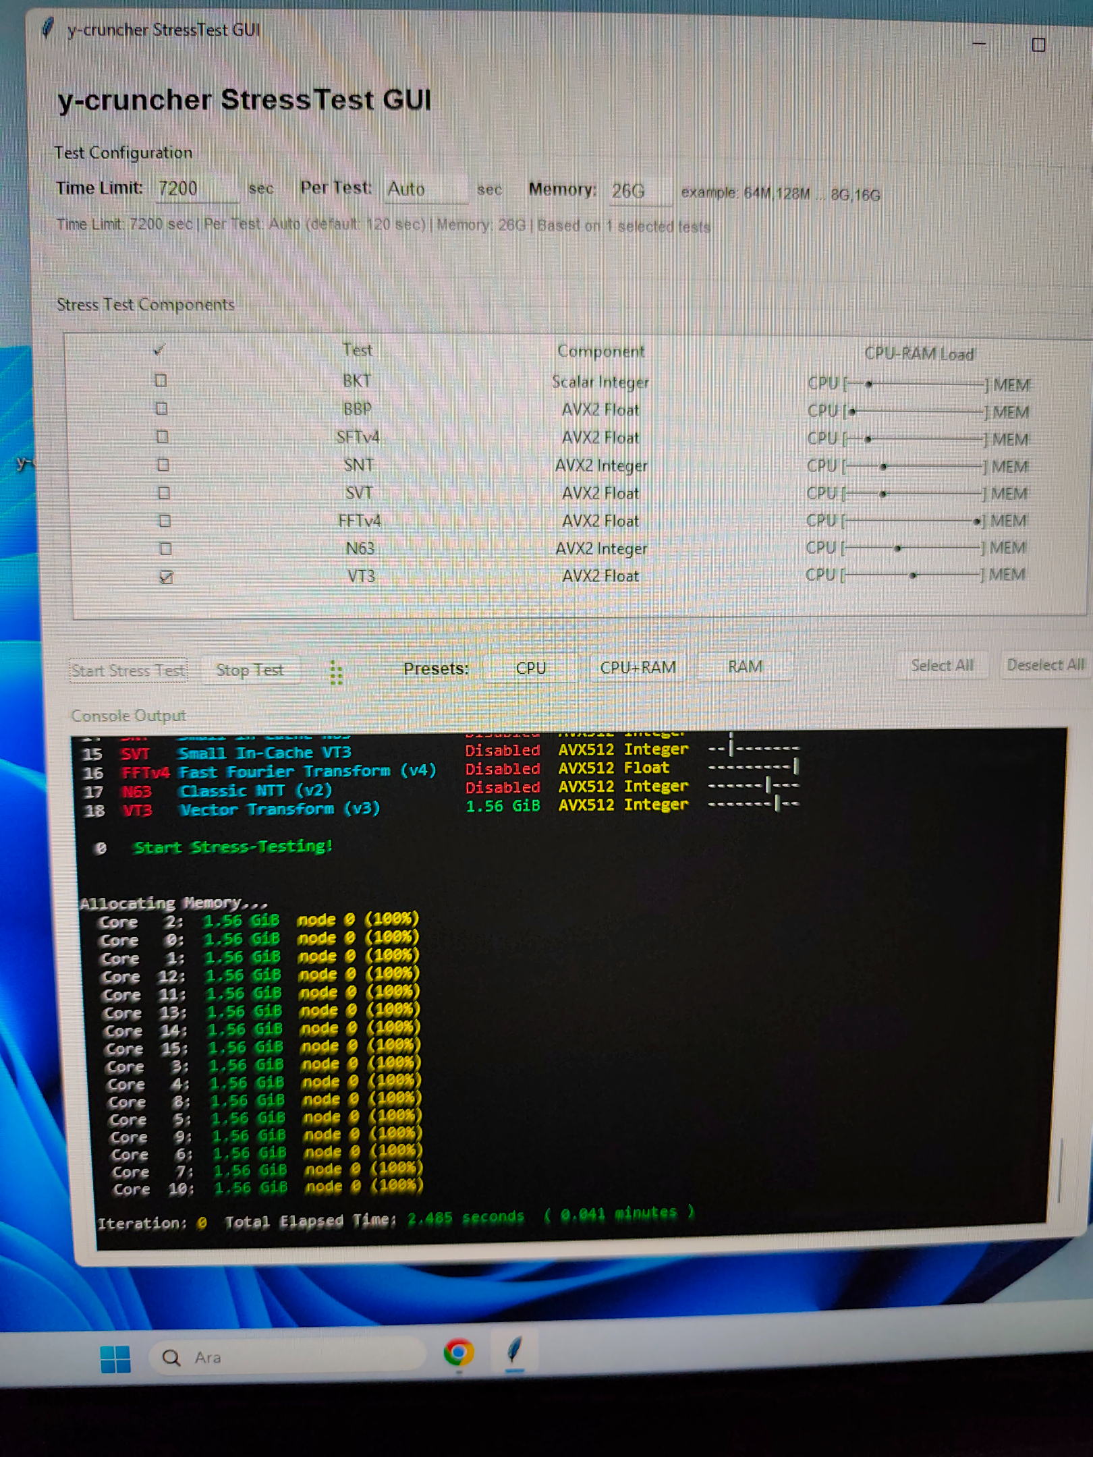Click the y-cruncher feather icon in title bar
This screenshot has width=1093, height=1457.
click(x=47, y=28)
